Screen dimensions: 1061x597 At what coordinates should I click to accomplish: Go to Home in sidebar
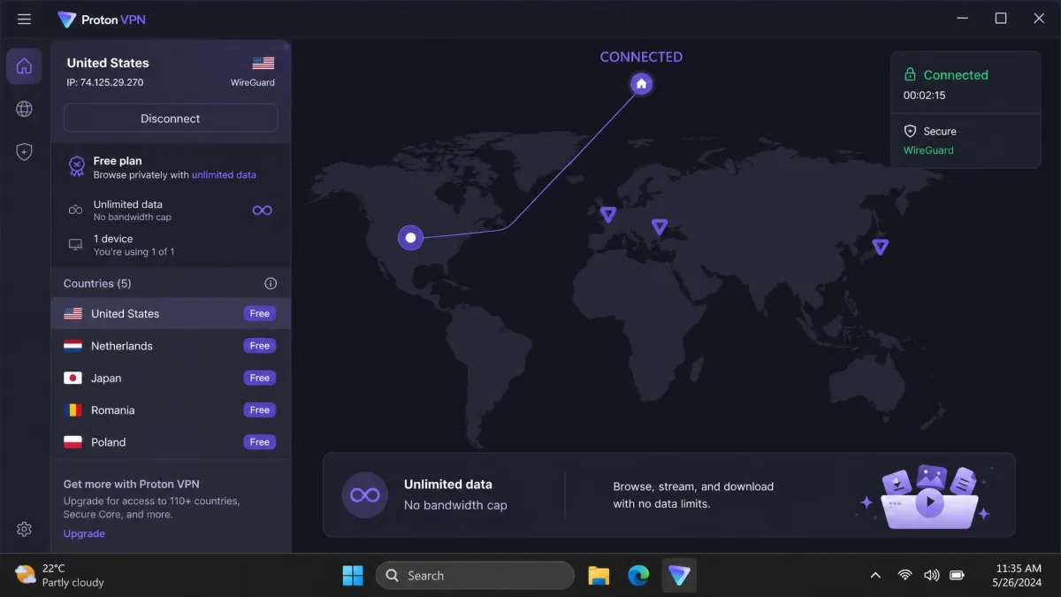[x=24, y=66]
